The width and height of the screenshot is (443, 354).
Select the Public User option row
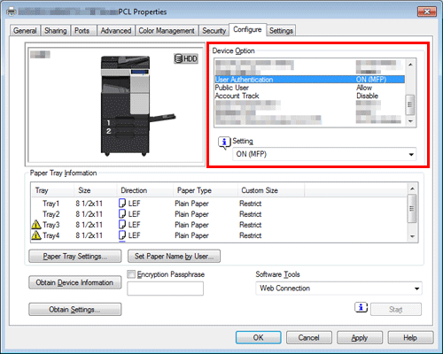[309, 88]
